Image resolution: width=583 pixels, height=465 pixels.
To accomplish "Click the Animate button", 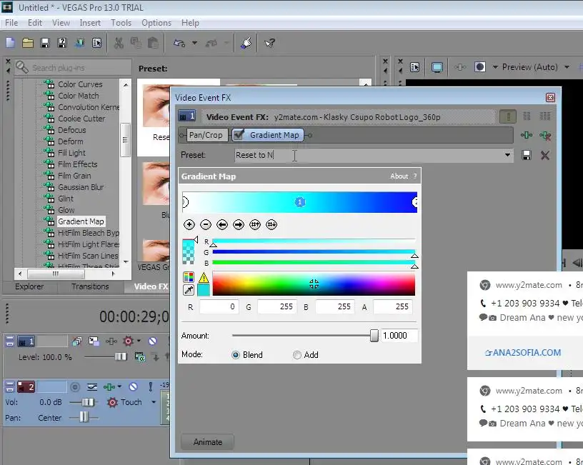I will pyautogui.click(x=207, y=442).
